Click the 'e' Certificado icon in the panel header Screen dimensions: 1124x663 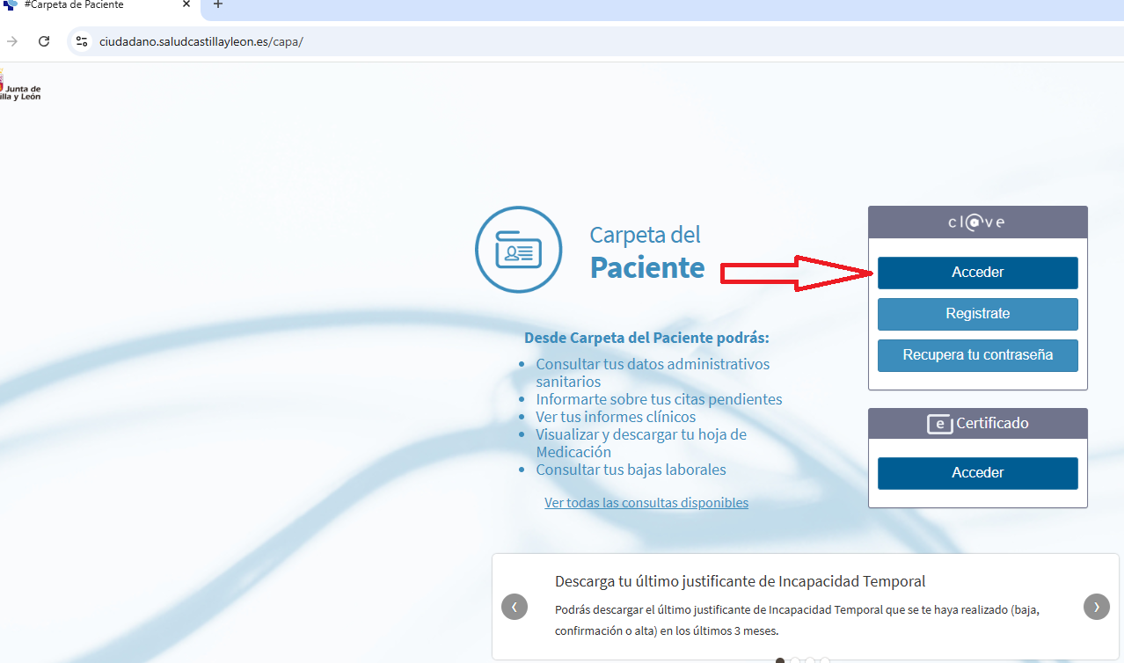(940, 424)
